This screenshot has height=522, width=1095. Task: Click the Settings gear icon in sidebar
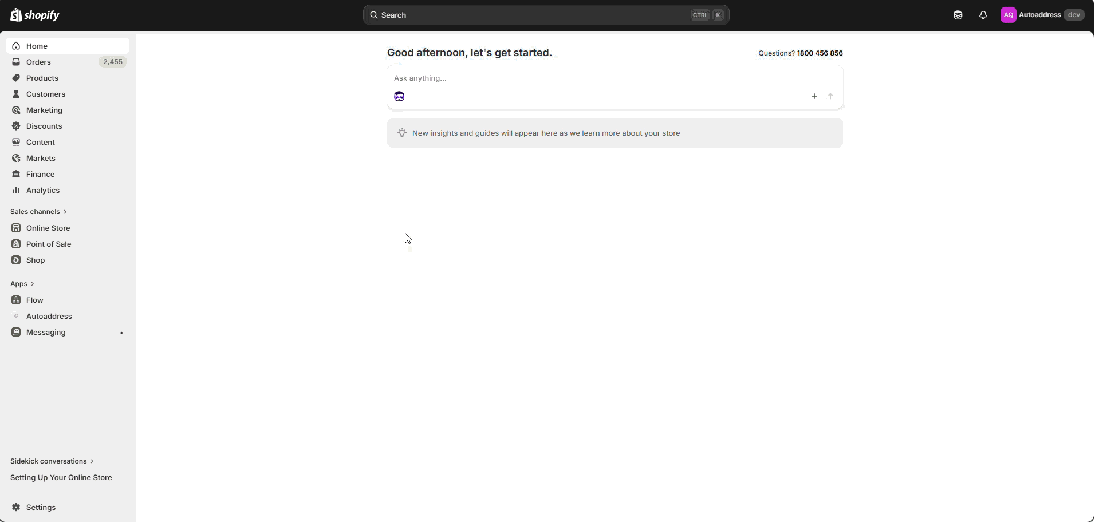click(16, 507)
